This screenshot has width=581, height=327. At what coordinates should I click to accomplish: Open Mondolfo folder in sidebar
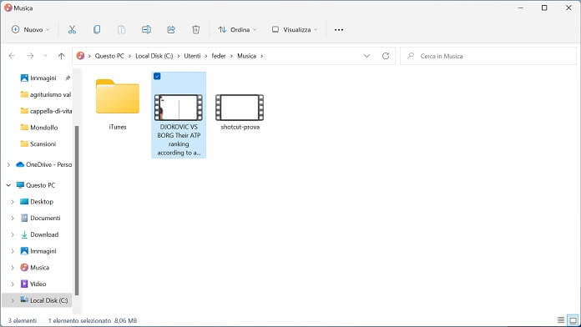point(39,128)
